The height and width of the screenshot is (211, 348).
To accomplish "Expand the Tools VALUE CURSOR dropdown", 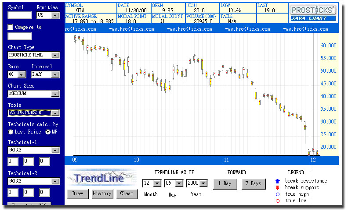I will [55, 113].
